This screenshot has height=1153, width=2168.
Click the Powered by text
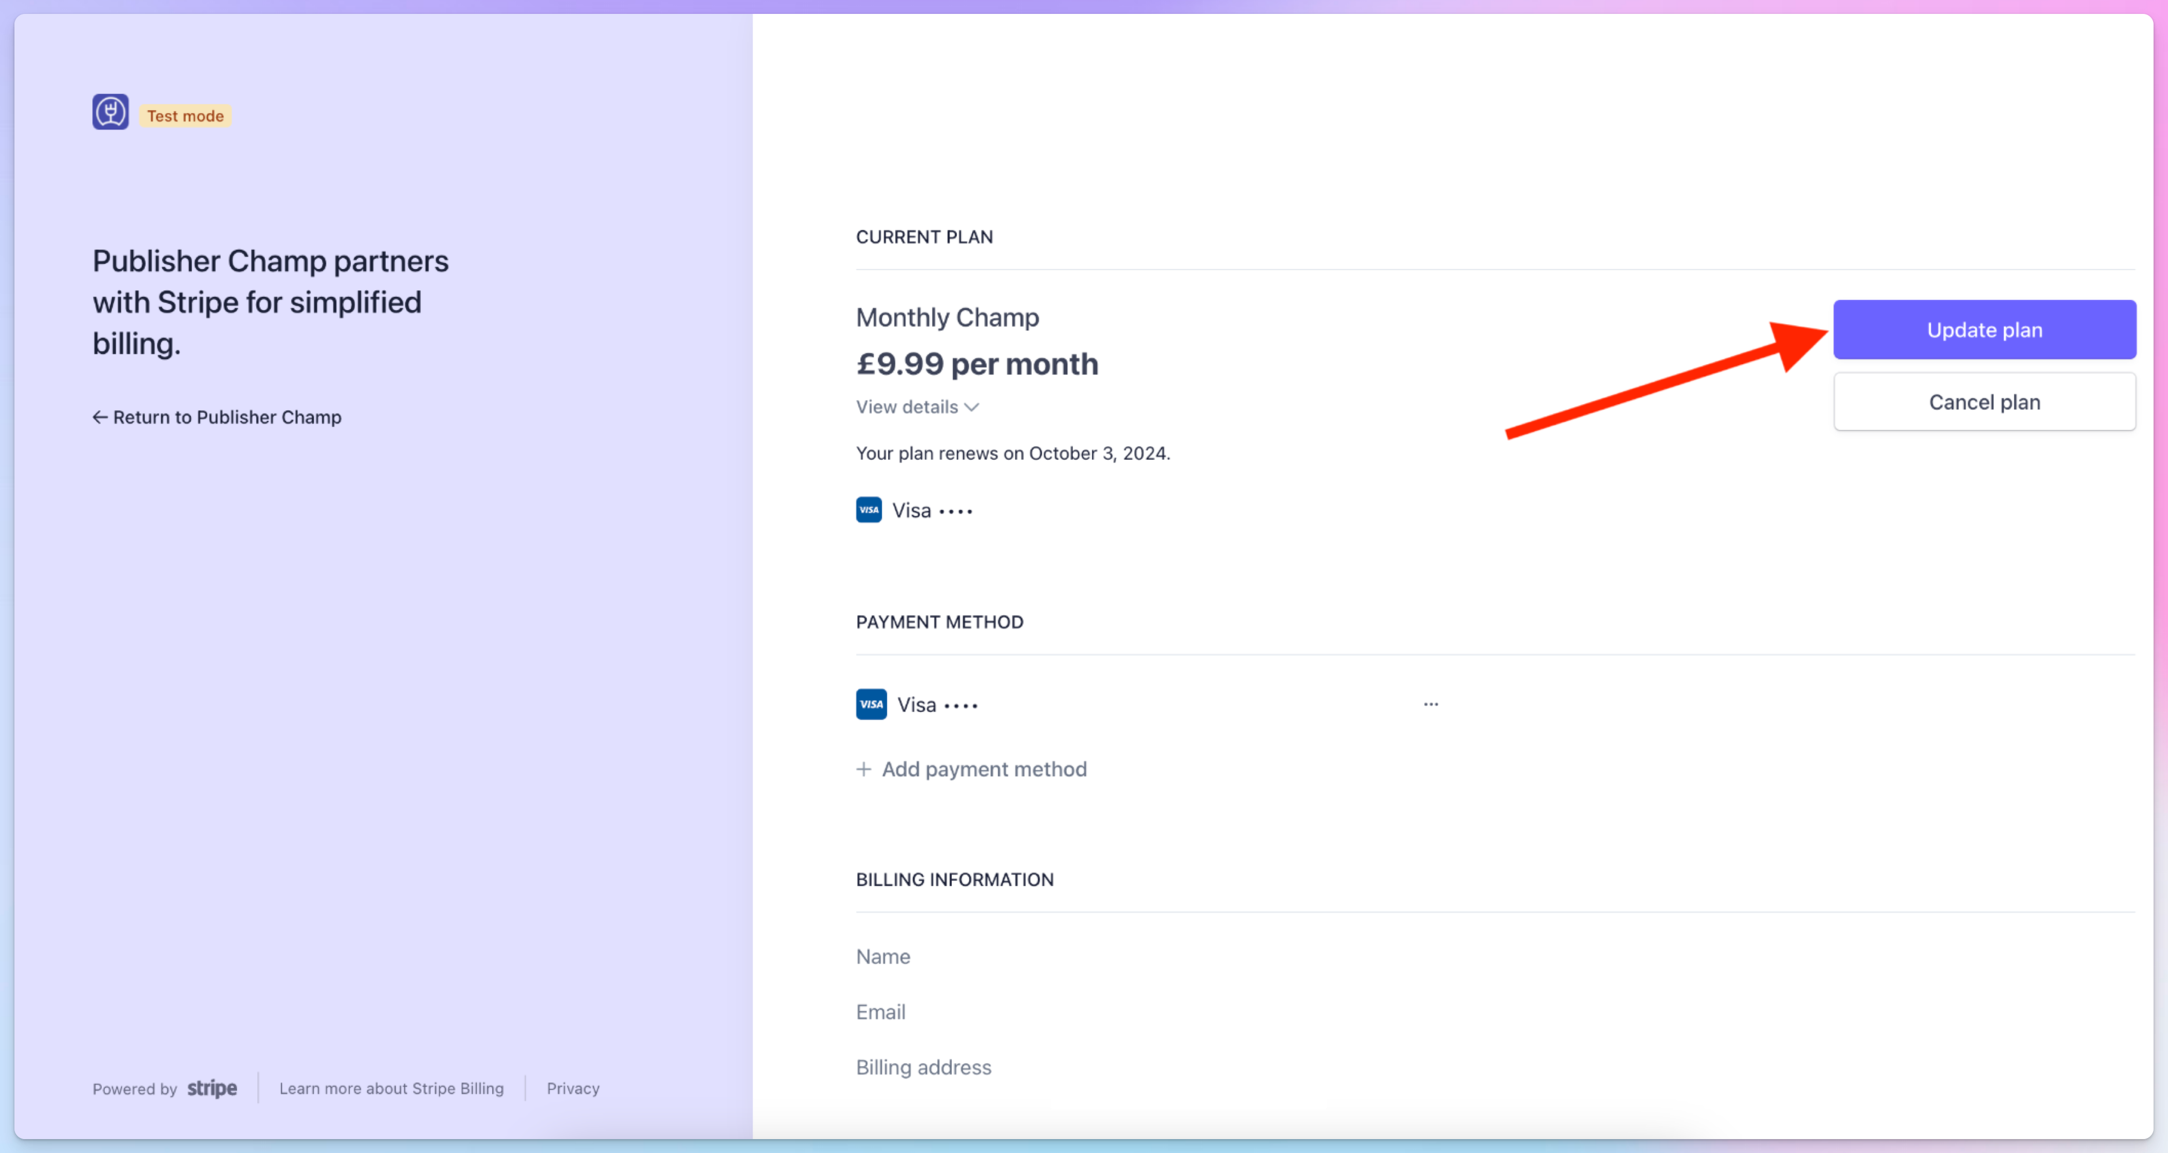135,1089
